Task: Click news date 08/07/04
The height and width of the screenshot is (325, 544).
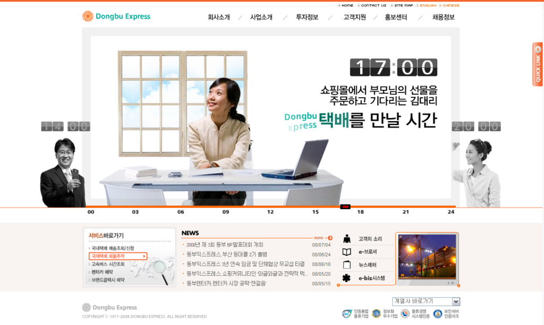Action: 321,245
